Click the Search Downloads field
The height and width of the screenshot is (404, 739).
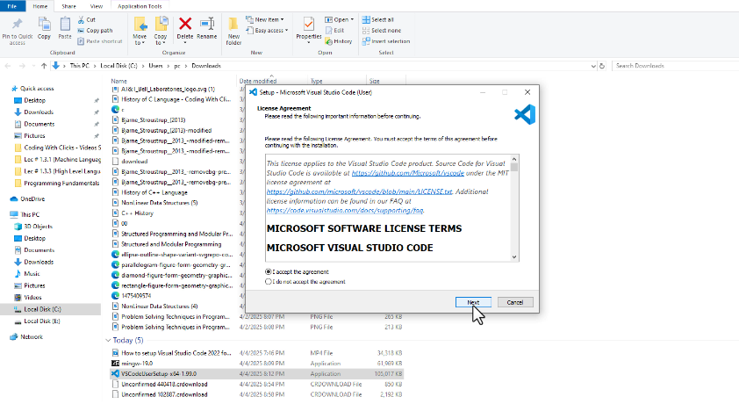coord(674,66)
